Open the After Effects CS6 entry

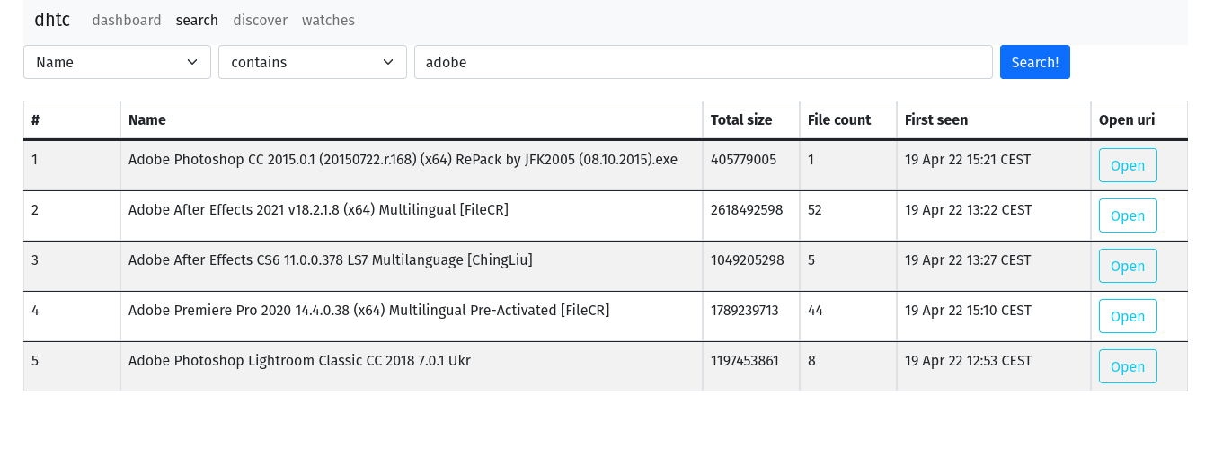tap(1127, 266)
